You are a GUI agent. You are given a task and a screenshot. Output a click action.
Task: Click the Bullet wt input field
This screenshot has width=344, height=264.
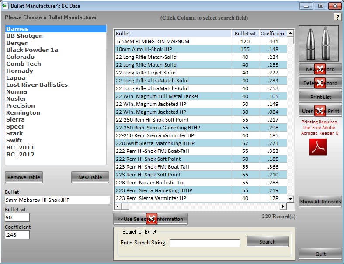click(x=17, y=217)
